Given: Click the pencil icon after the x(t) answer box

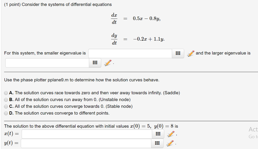Looking at the screenshot, I should [x=170, y=134].
